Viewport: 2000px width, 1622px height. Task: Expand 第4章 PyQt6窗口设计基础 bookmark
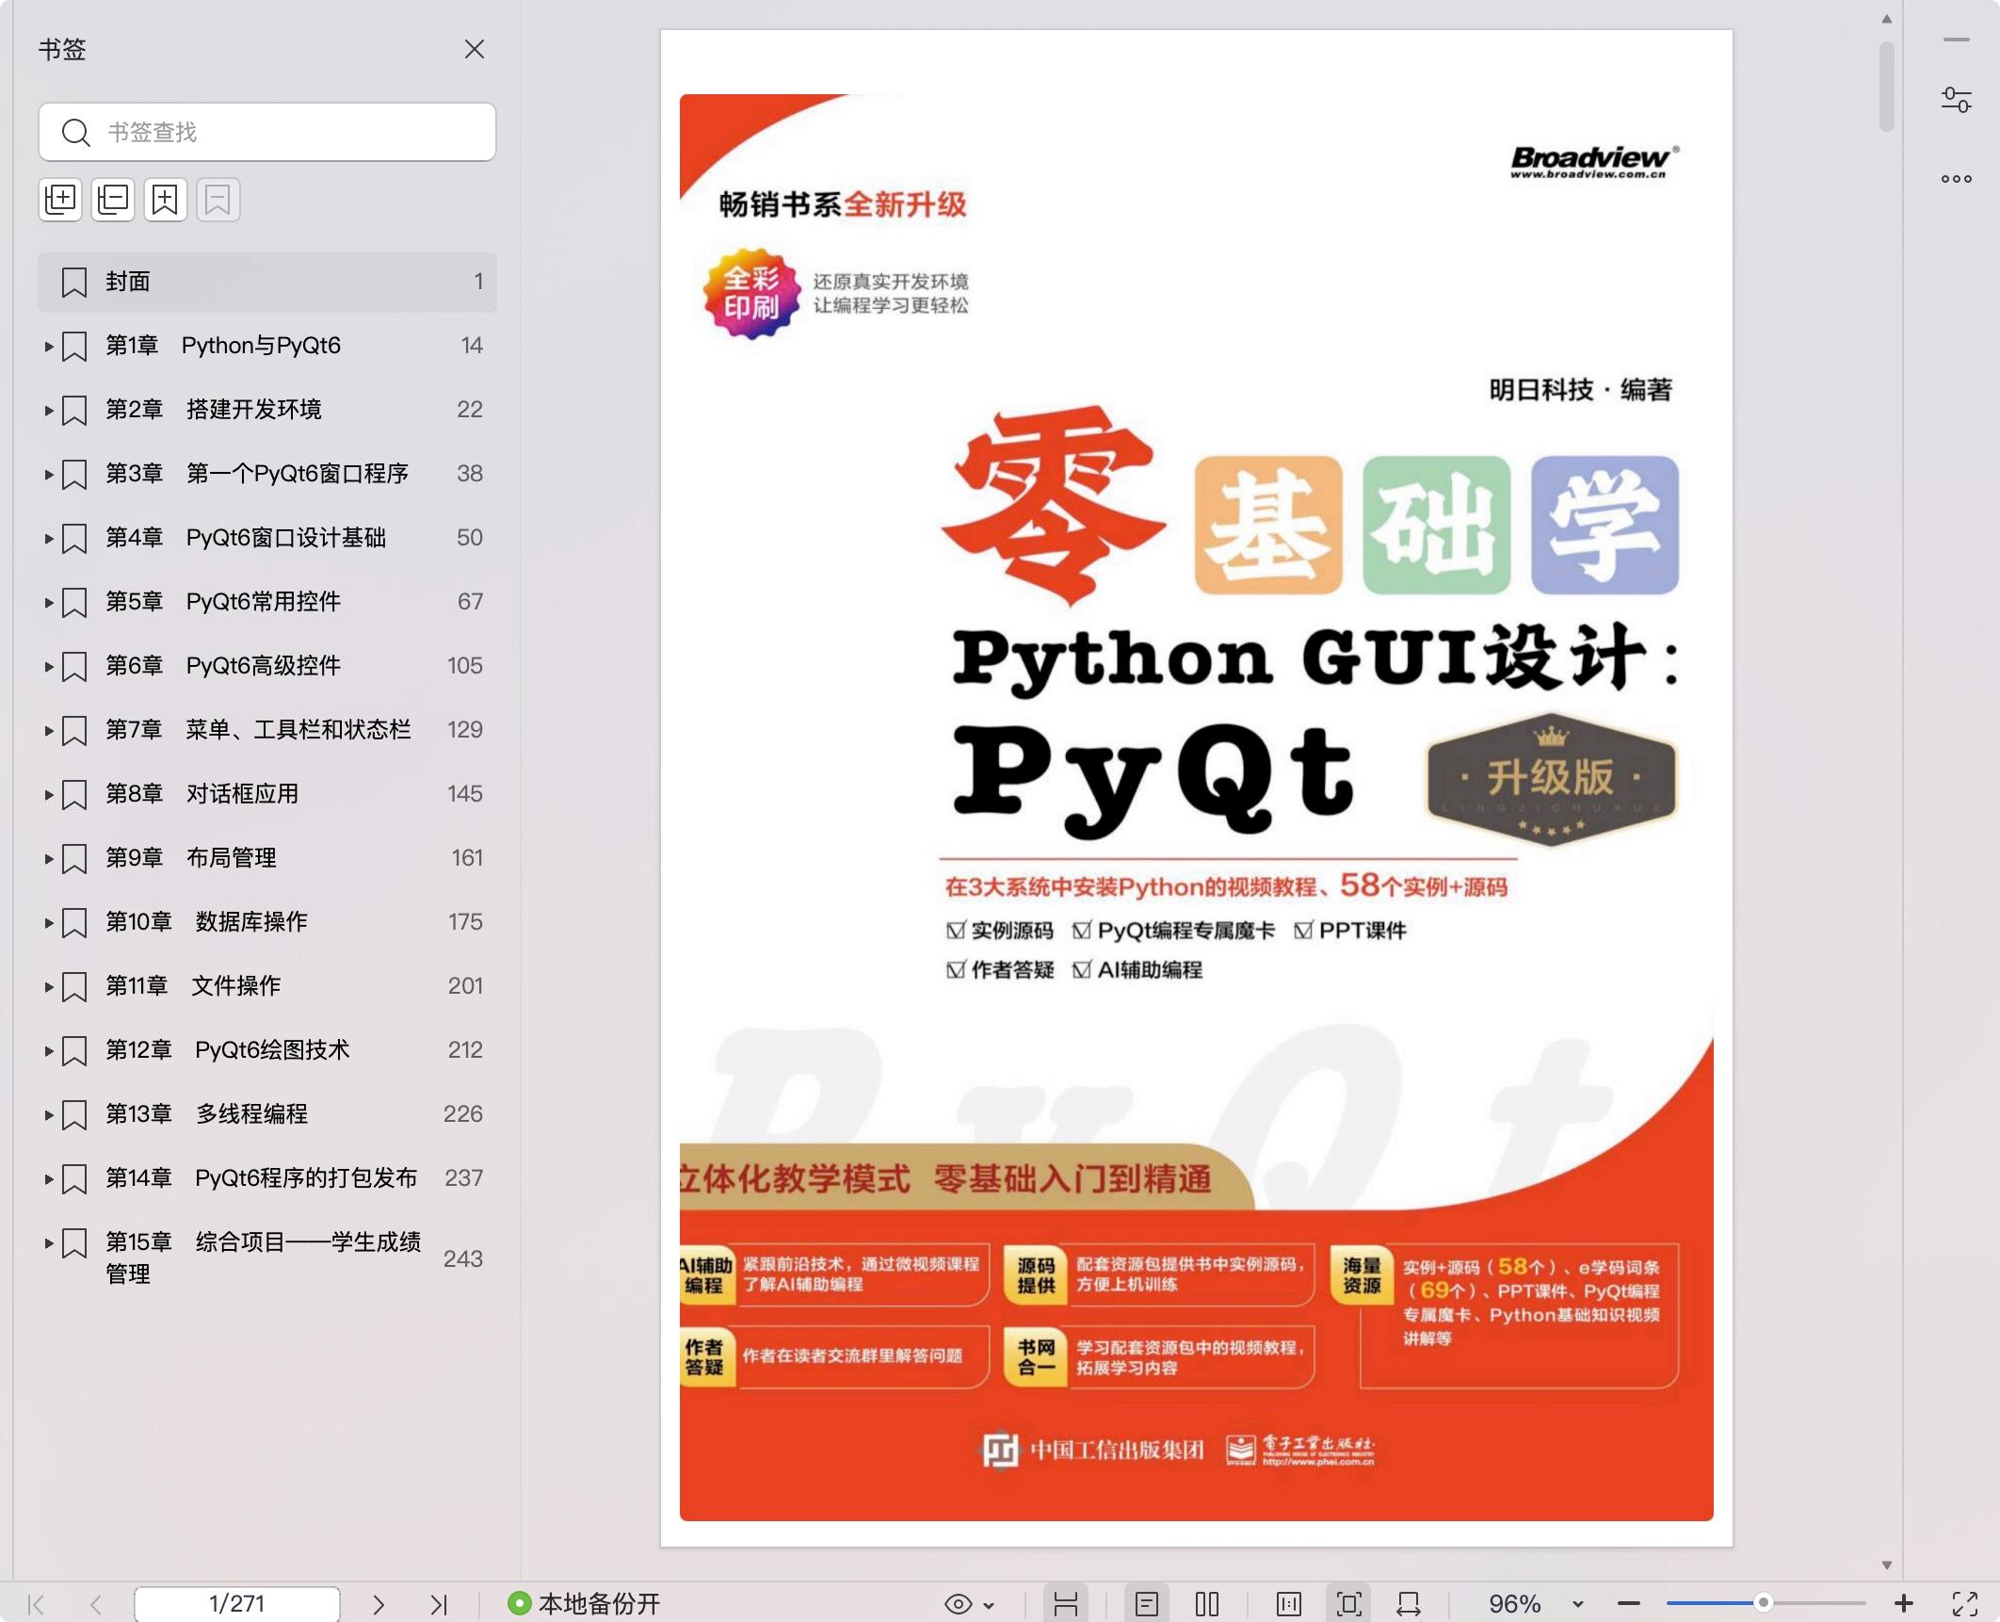pyautogui.click(x=48, y=539)
